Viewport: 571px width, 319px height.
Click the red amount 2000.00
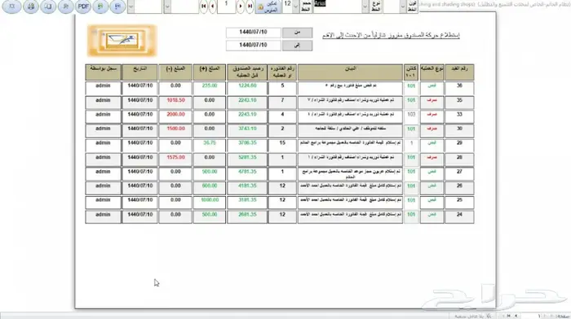[175, 115]
